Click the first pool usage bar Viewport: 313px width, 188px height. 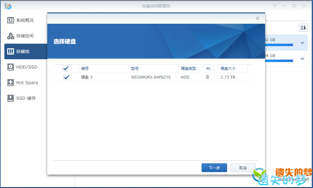(279, 45)
